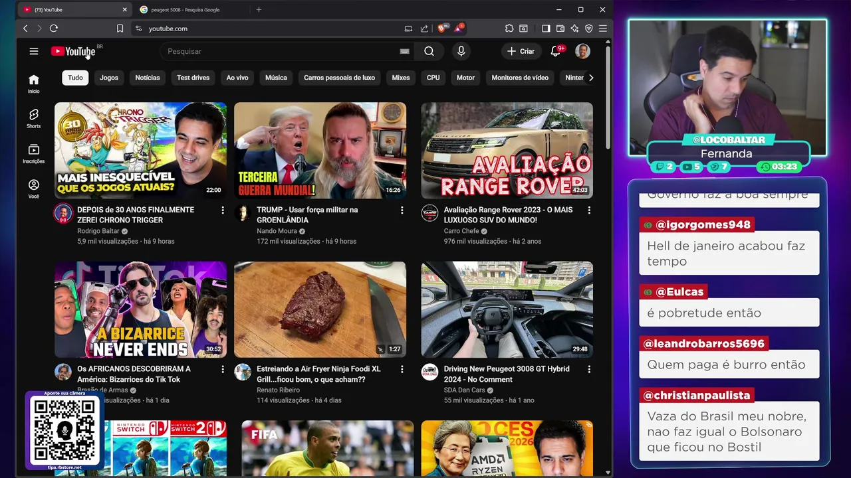Open the Rodrigo Baltar channel link
Viewport: 851px width, 478px height.
click(x=98, y=231)
